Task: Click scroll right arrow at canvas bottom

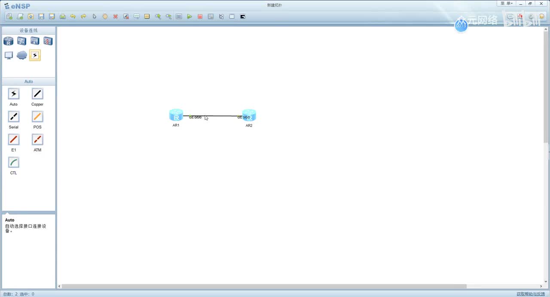Action: point(541,286)
